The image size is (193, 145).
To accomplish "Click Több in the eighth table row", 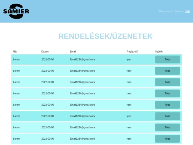I will click(x=167, y=139).
